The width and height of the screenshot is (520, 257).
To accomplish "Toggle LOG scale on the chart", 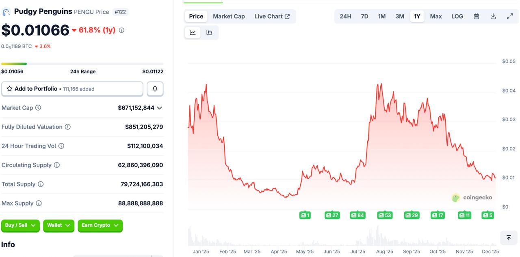I will tap(457, 16).
